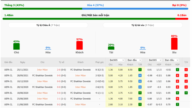Click the Phạt góc column header
Image resolution: width=192 pixels, height=109 pixels.
click(x=100, y=62)
